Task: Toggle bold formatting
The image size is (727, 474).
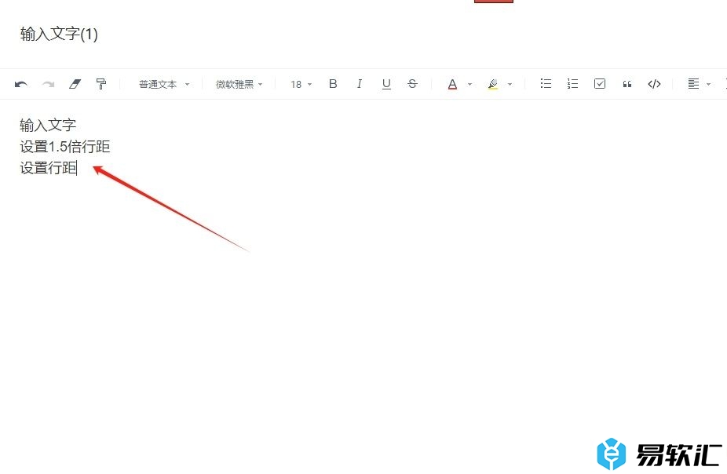Action: point(333,84)
